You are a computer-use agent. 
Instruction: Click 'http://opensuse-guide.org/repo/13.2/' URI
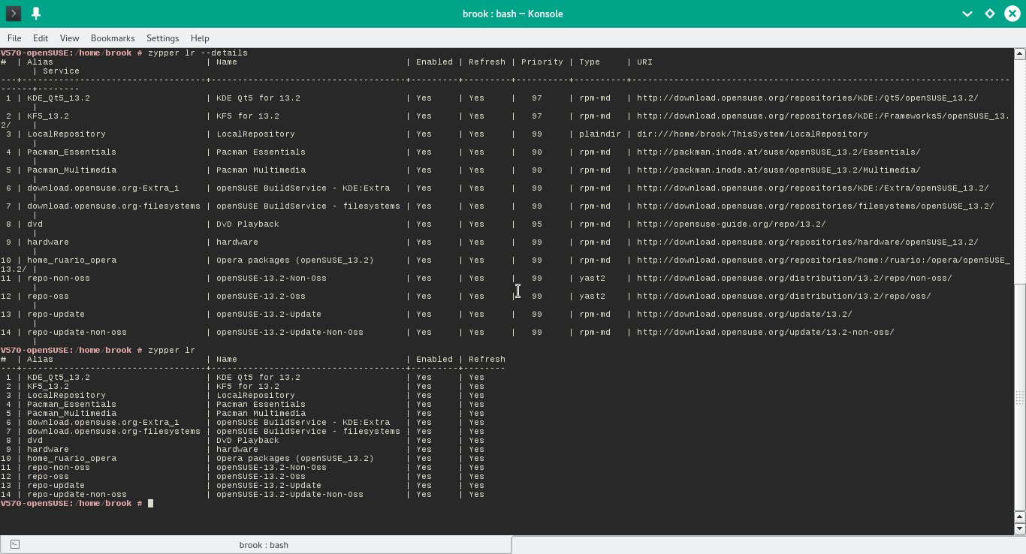click(x=732, y=224)
